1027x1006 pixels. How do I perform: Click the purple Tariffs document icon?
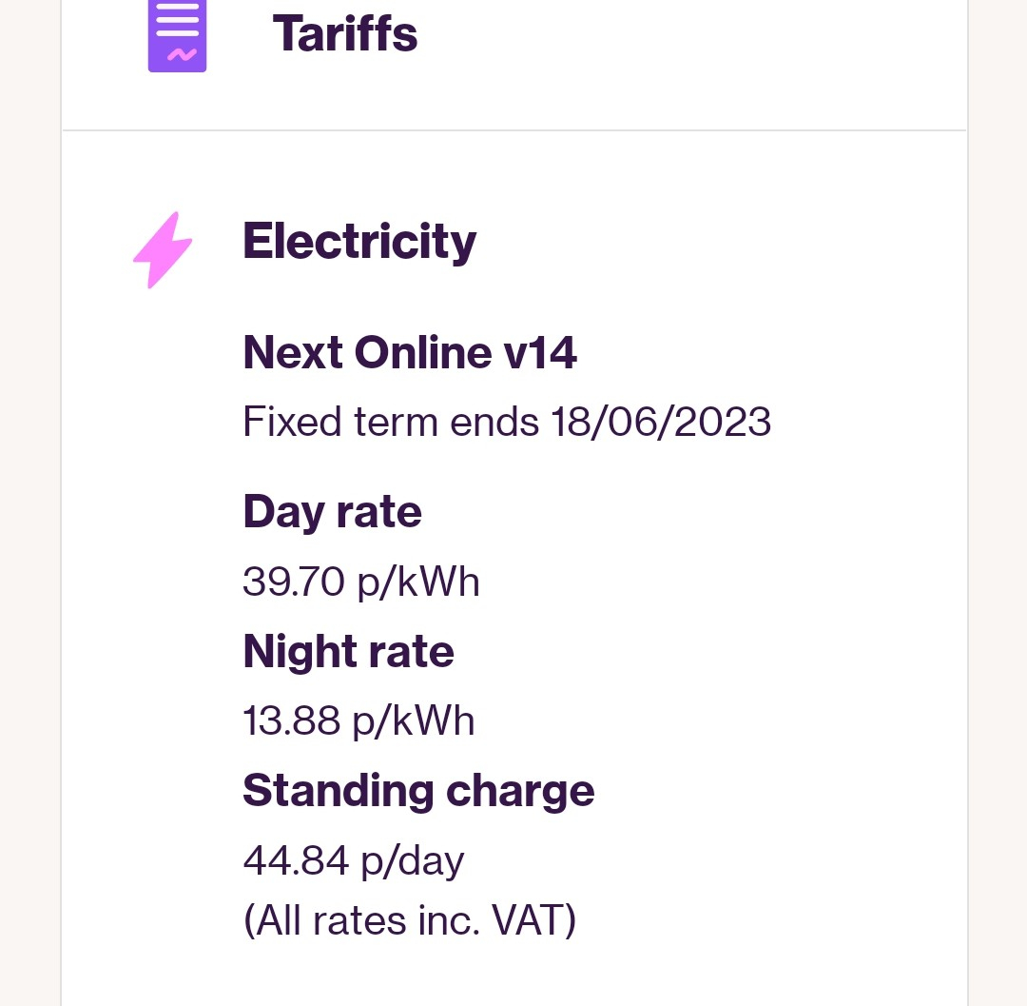pyautogui.click(x=177, y=36)
